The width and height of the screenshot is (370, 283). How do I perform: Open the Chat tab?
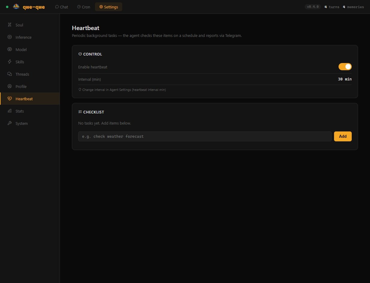click(x=62, y=7)
